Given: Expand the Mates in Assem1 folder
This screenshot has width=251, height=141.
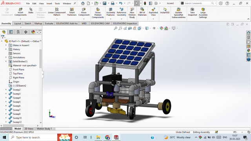Looking at the screenshot, I should pos(6,45).
